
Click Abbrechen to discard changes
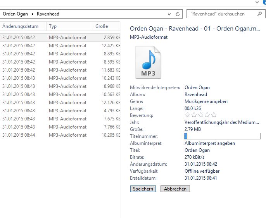pos(175,189)
